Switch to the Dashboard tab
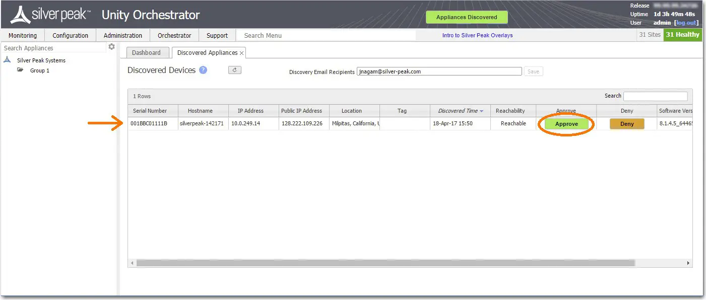706x300 pixels. [147, 52]
